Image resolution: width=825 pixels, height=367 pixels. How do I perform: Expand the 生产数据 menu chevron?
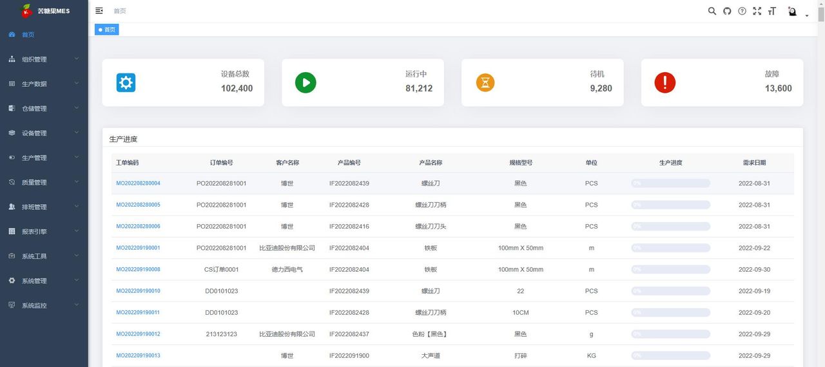point(77,84)
